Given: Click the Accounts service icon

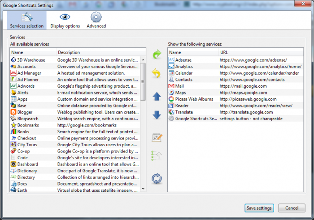Looking at the screenshot, I should pyautogui.click(x=13, y=67).
